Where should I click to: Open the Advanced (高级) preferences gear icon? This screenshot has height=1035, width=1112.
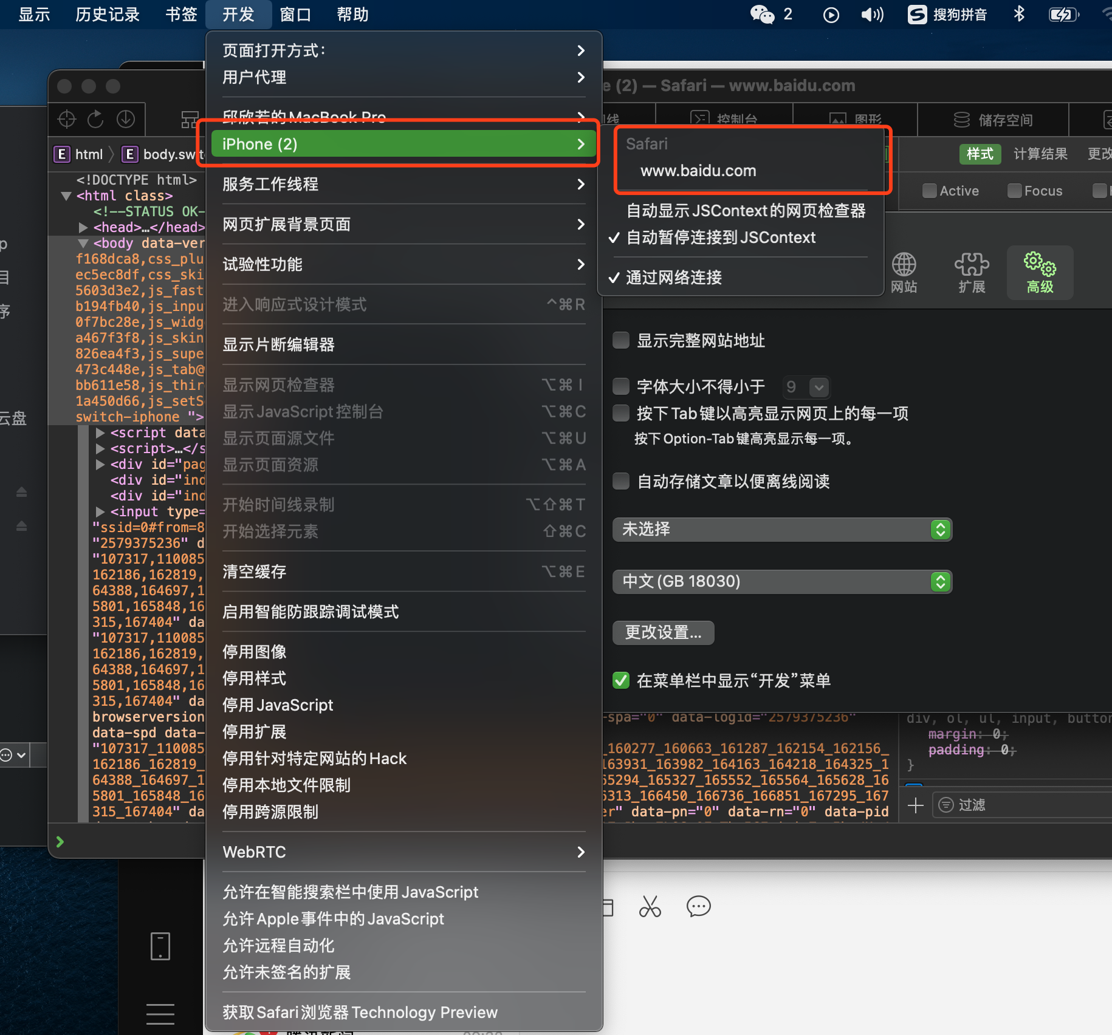point(1040,273)
